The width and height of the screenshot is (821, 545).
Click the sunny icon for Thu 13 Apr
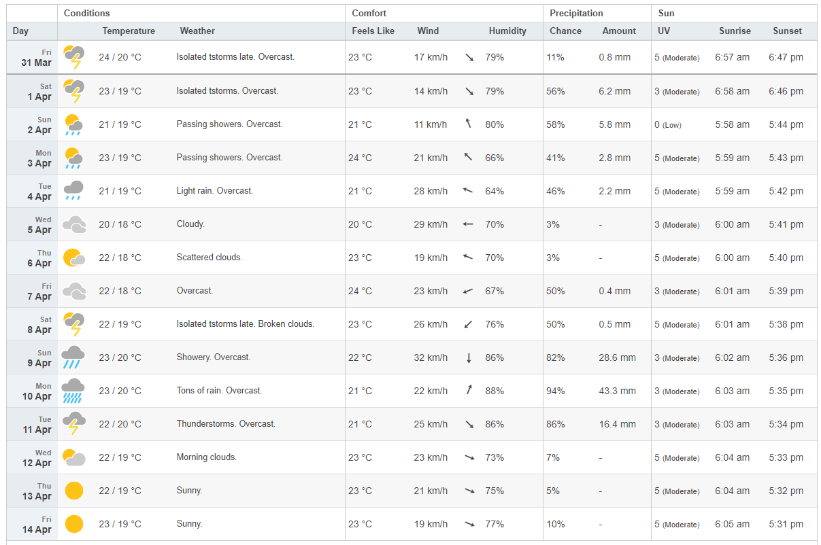click(x=73, y=491)
